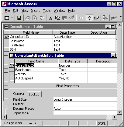Click the Number data type cell

pyautogui.click(x=73, y=65)
